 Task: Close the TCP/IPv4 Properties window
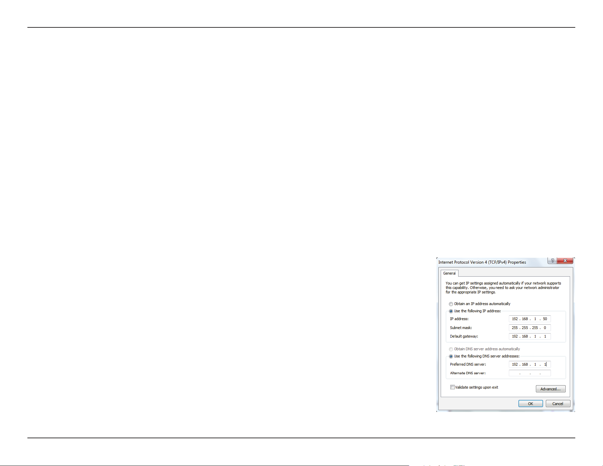(x=565, y=261)
